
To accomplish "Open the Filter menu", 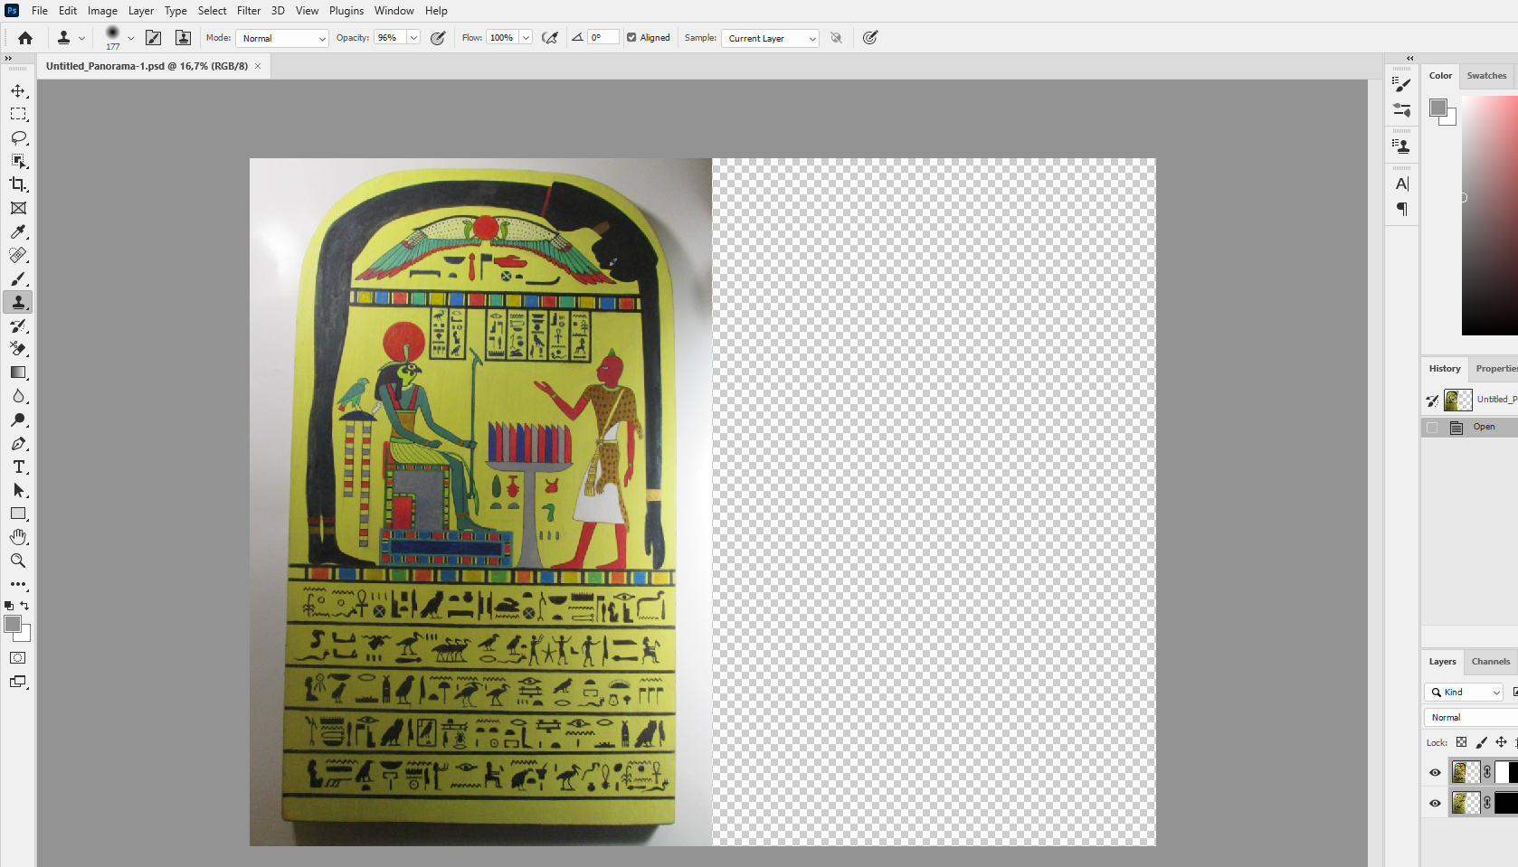I will pyautogui.click(x=249, y=11).
